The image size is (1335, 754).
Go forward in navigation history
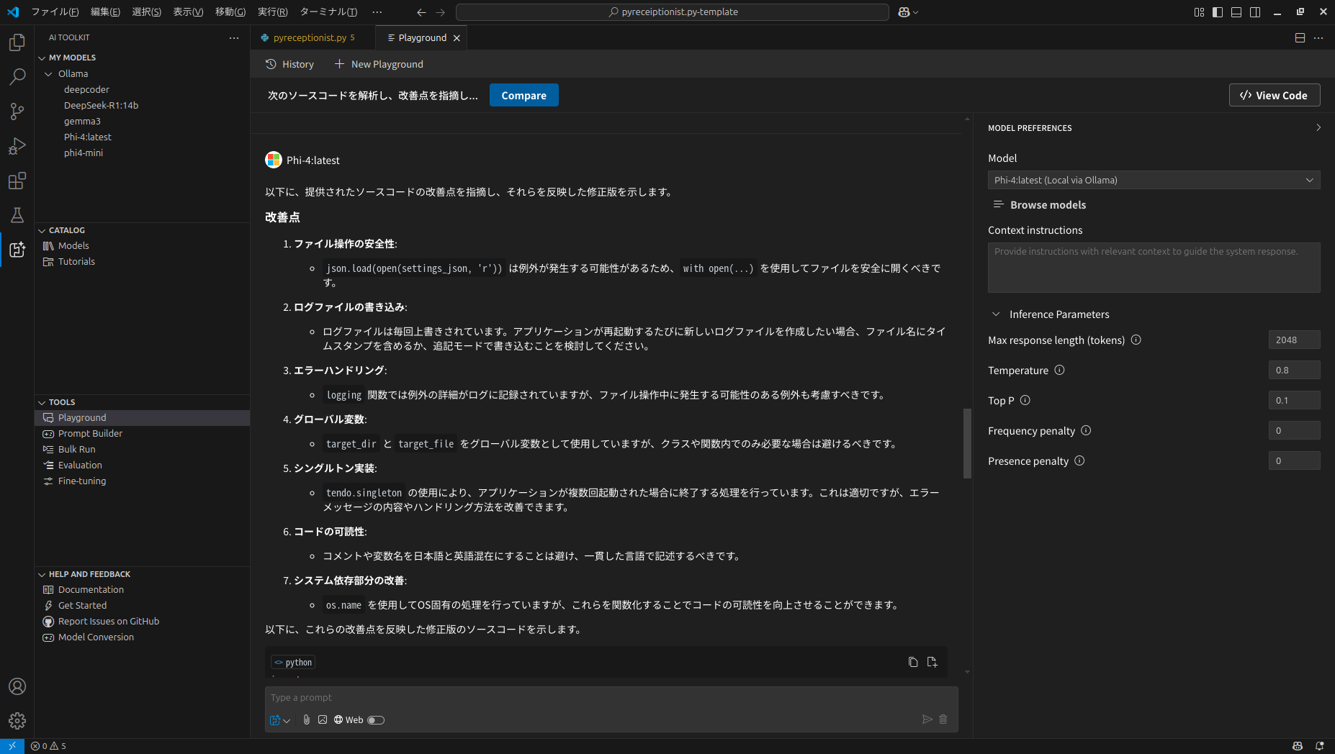pos(441,12)
